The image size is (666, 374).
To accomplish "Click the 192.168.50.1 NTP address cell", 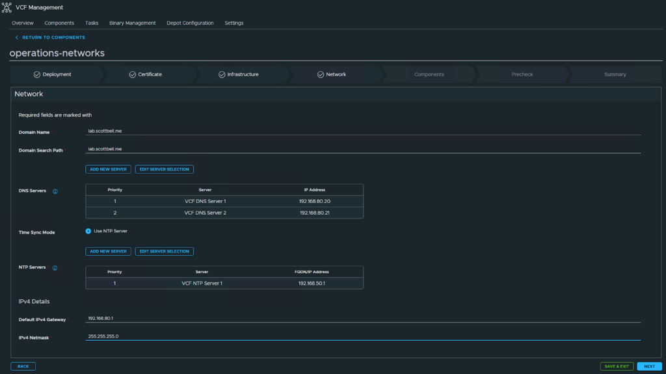I will (312, 284).
